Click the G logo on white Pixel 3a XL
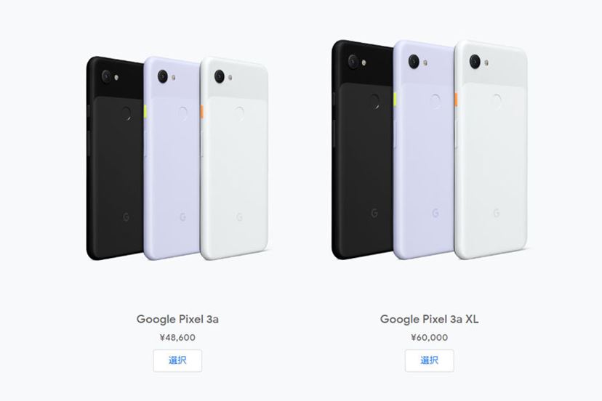602x401 pixels. point(497,213)
